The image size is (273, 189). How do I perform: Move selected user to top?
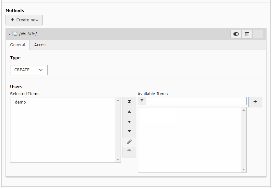(x=129, y=102)
